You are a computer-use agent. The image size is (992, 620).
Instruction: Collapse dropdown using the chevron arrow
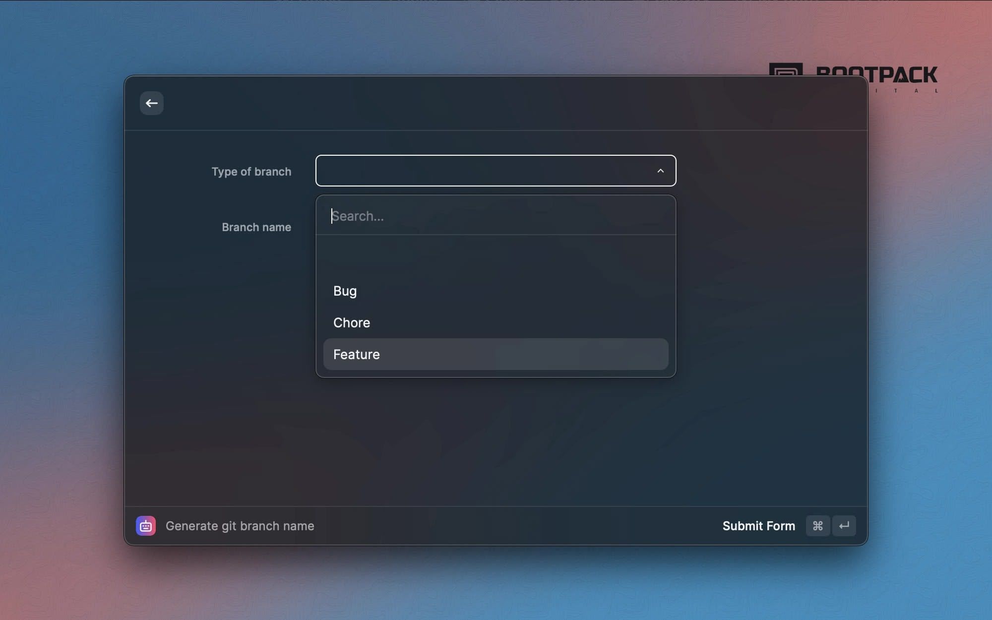660,171
